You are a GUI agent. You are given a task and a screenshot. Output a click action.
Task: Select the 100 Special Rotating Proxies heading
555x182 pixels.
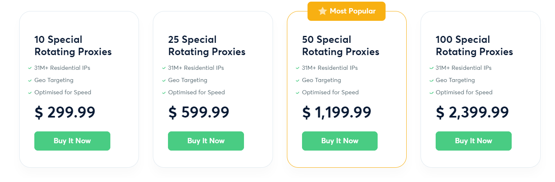tap(474, 46)
